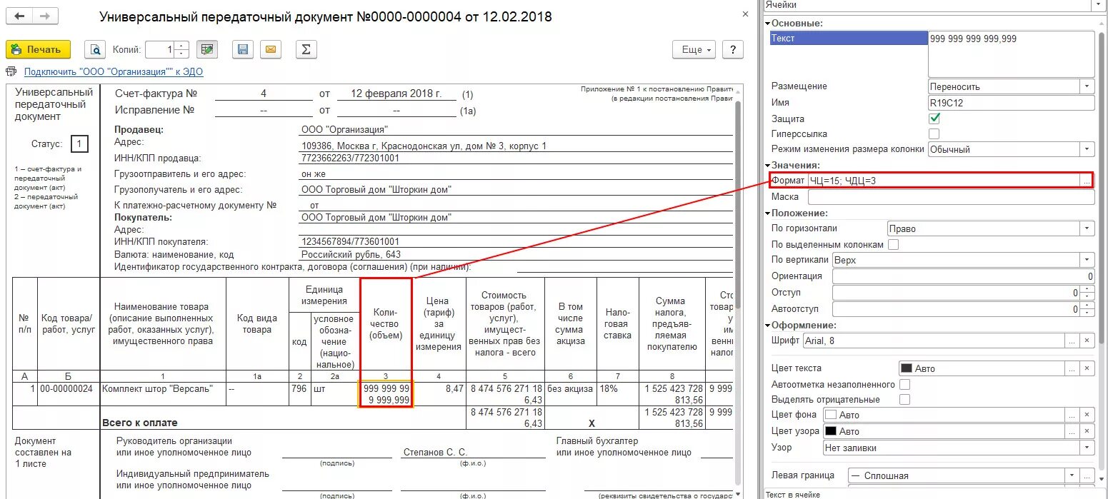Click the Цвет узора black swatch
The width and height of the screenshot is (1108, 499).
click(x=832, y=431)
